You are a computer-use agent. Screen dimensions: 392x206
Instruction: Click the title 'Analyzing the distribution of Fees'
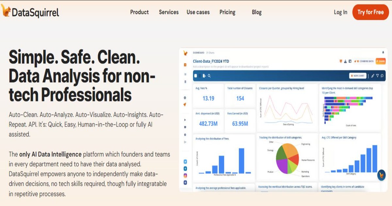(x=212, y=139)
